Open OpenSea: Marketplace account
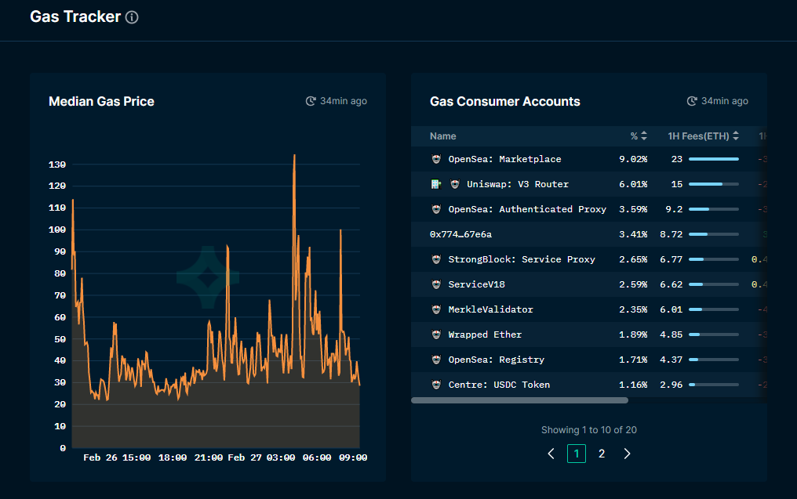This screenshot has width=797, height=499. 504,159
